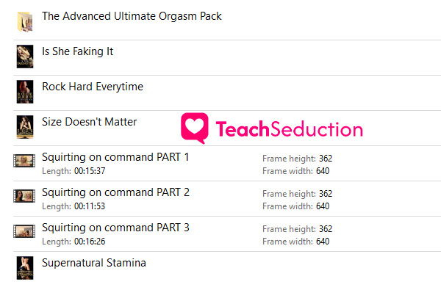Select the PART 2 video thumbnail icon
The image size is (441, 290).
tap(24, 196)
